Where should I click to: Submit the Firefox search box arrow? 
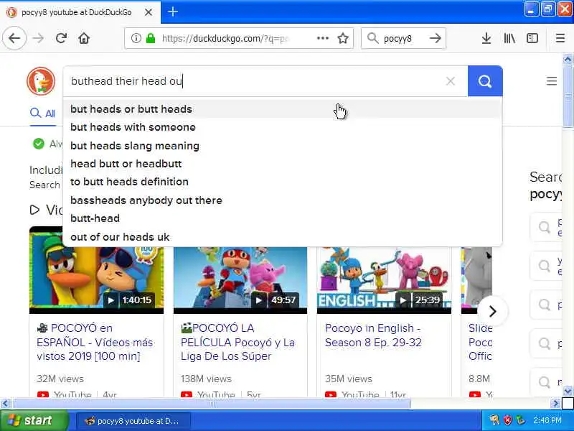tap(436, 38)
